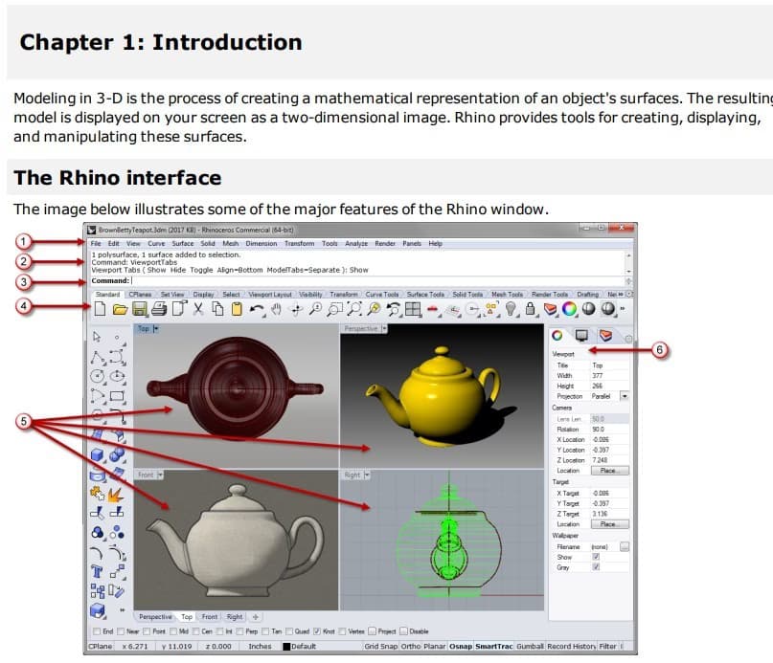Check the Project osnap checkbox

(x=371, y=631)
